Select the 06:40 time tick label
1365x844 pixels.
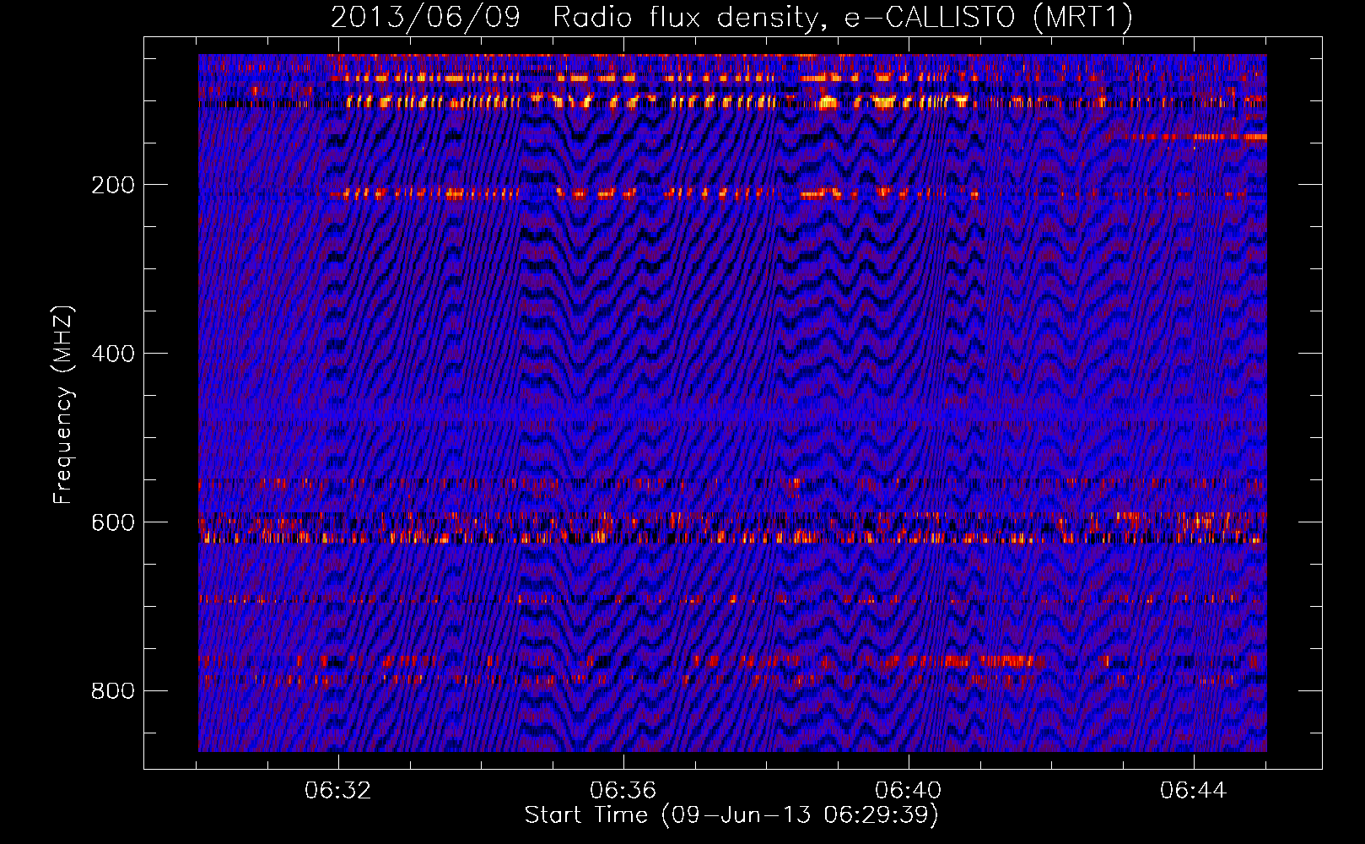point(909,791)
